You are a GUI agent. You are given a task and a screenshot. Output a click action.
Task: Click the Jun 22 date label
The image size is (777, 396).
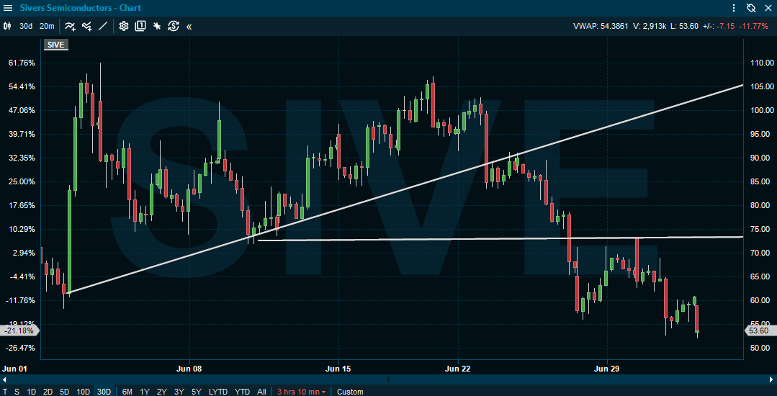(459, 368)
